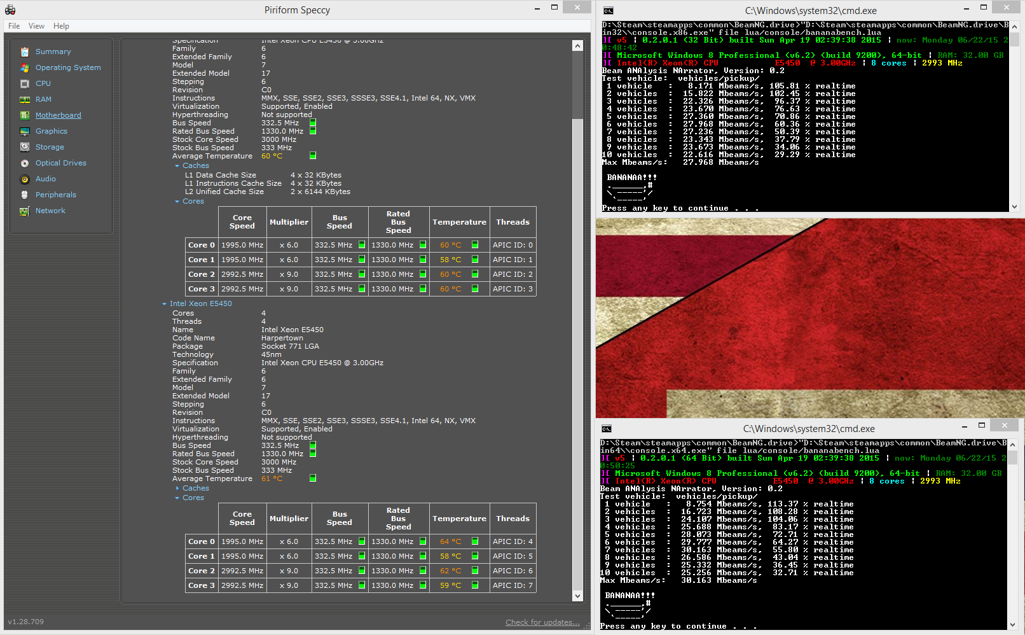
Task: Expand the second Caches section
Action: [x=177, y=489]
